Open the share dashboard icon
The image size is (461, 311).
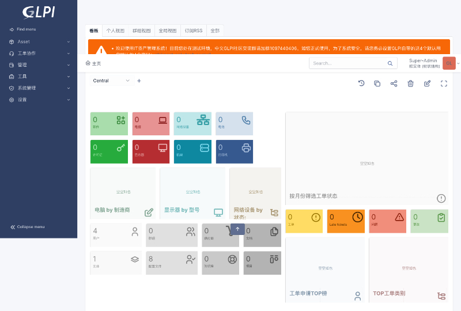[x=394, y=84]
